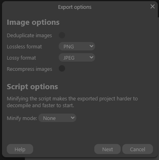159x160 pixels.
Task: Toggle the Recompress images checkbox
Action: coord(62,68)
